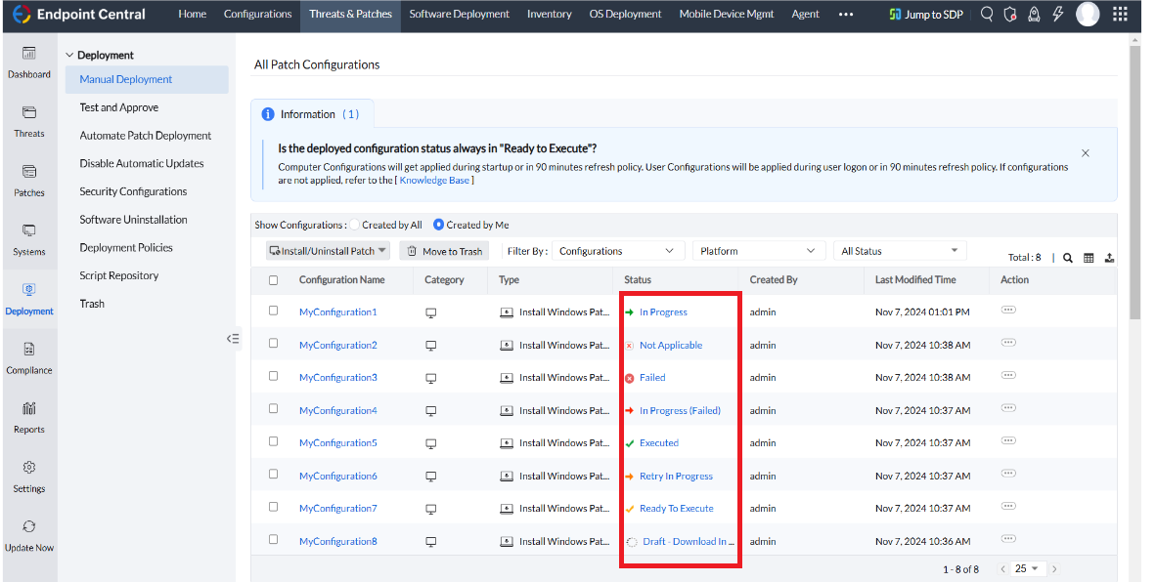The width and height of the screenshot is (1156, 582).
Task: Open the Platform filter dropdown
Action: [x=759, y=251]
